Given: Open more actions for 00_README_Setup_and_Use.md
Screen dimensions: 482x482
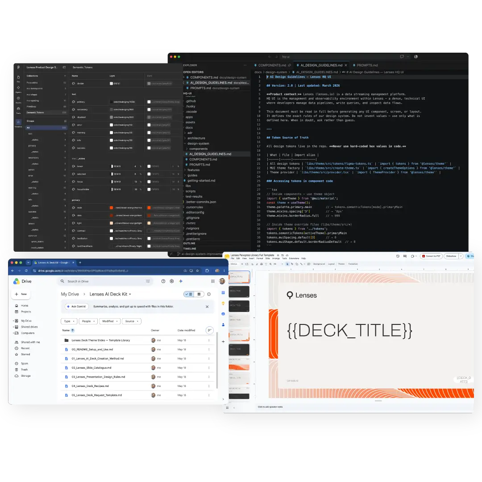Looking at the screenshot, I should [209, 349].
